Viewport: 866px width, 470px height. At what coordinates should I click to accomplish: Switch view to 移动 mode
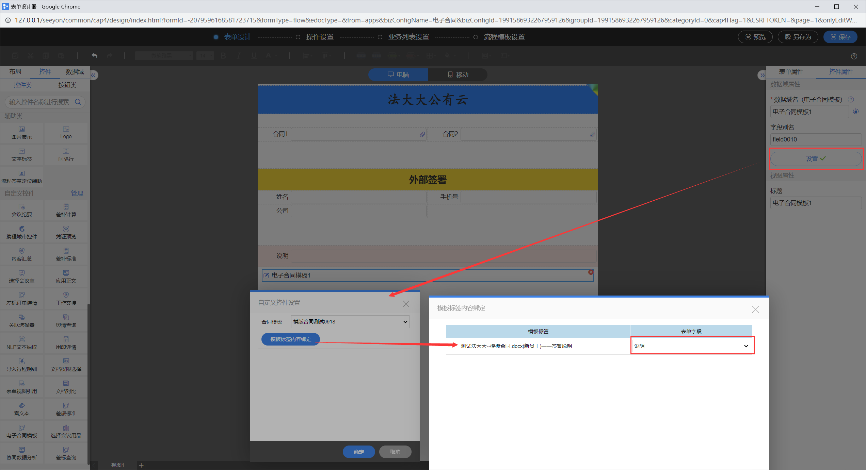(x=458, y=75)
